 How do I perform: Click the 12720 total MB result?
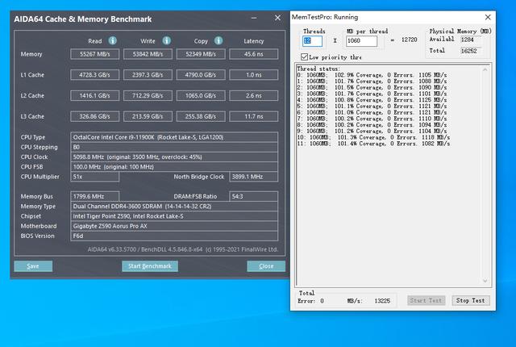pos(409,40)
